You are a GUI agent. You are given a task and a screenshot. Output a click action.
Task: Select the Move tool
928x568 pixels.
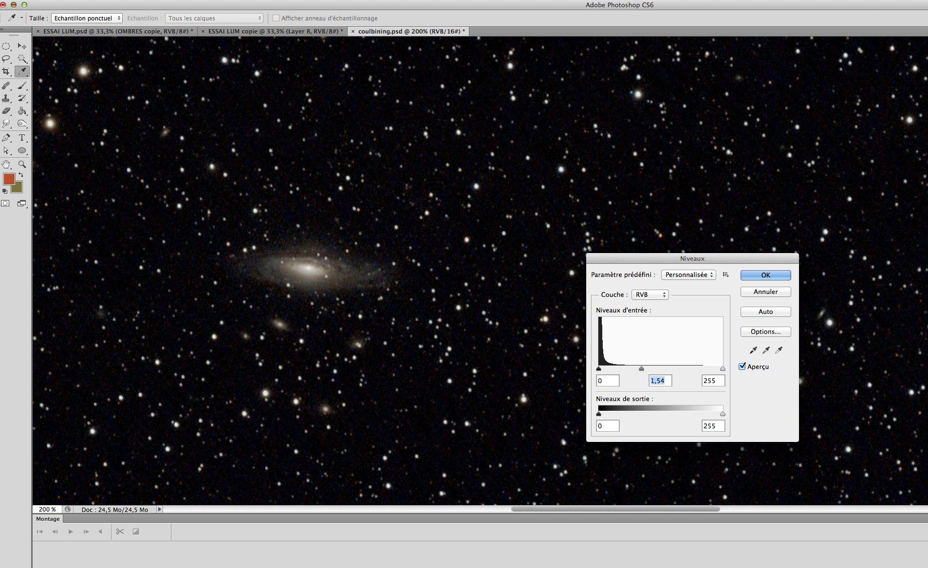22,46
